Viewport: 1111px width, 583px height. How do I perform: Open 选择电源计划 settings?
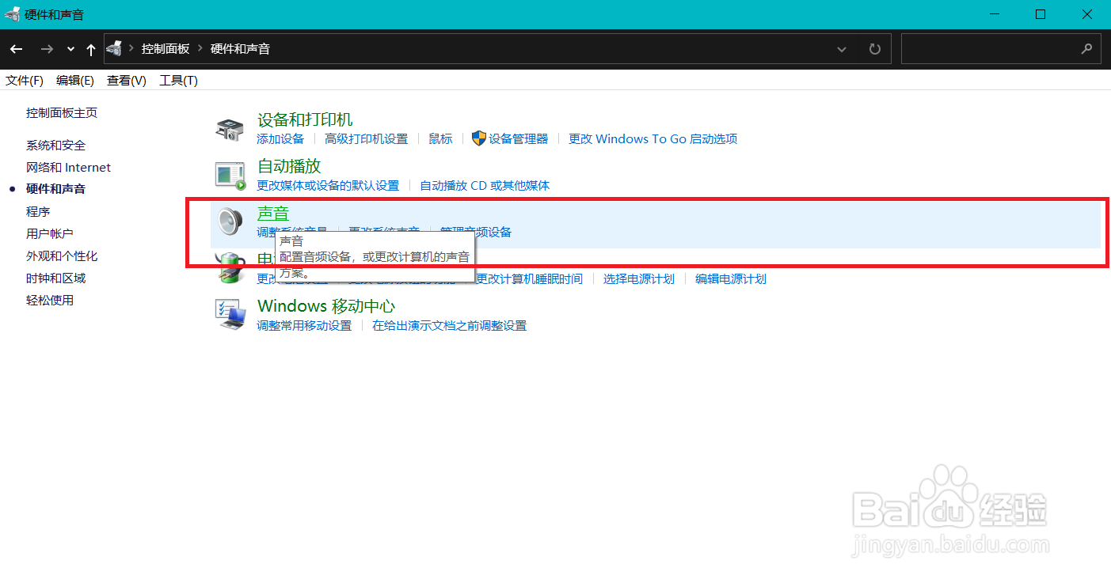point(638,278)
